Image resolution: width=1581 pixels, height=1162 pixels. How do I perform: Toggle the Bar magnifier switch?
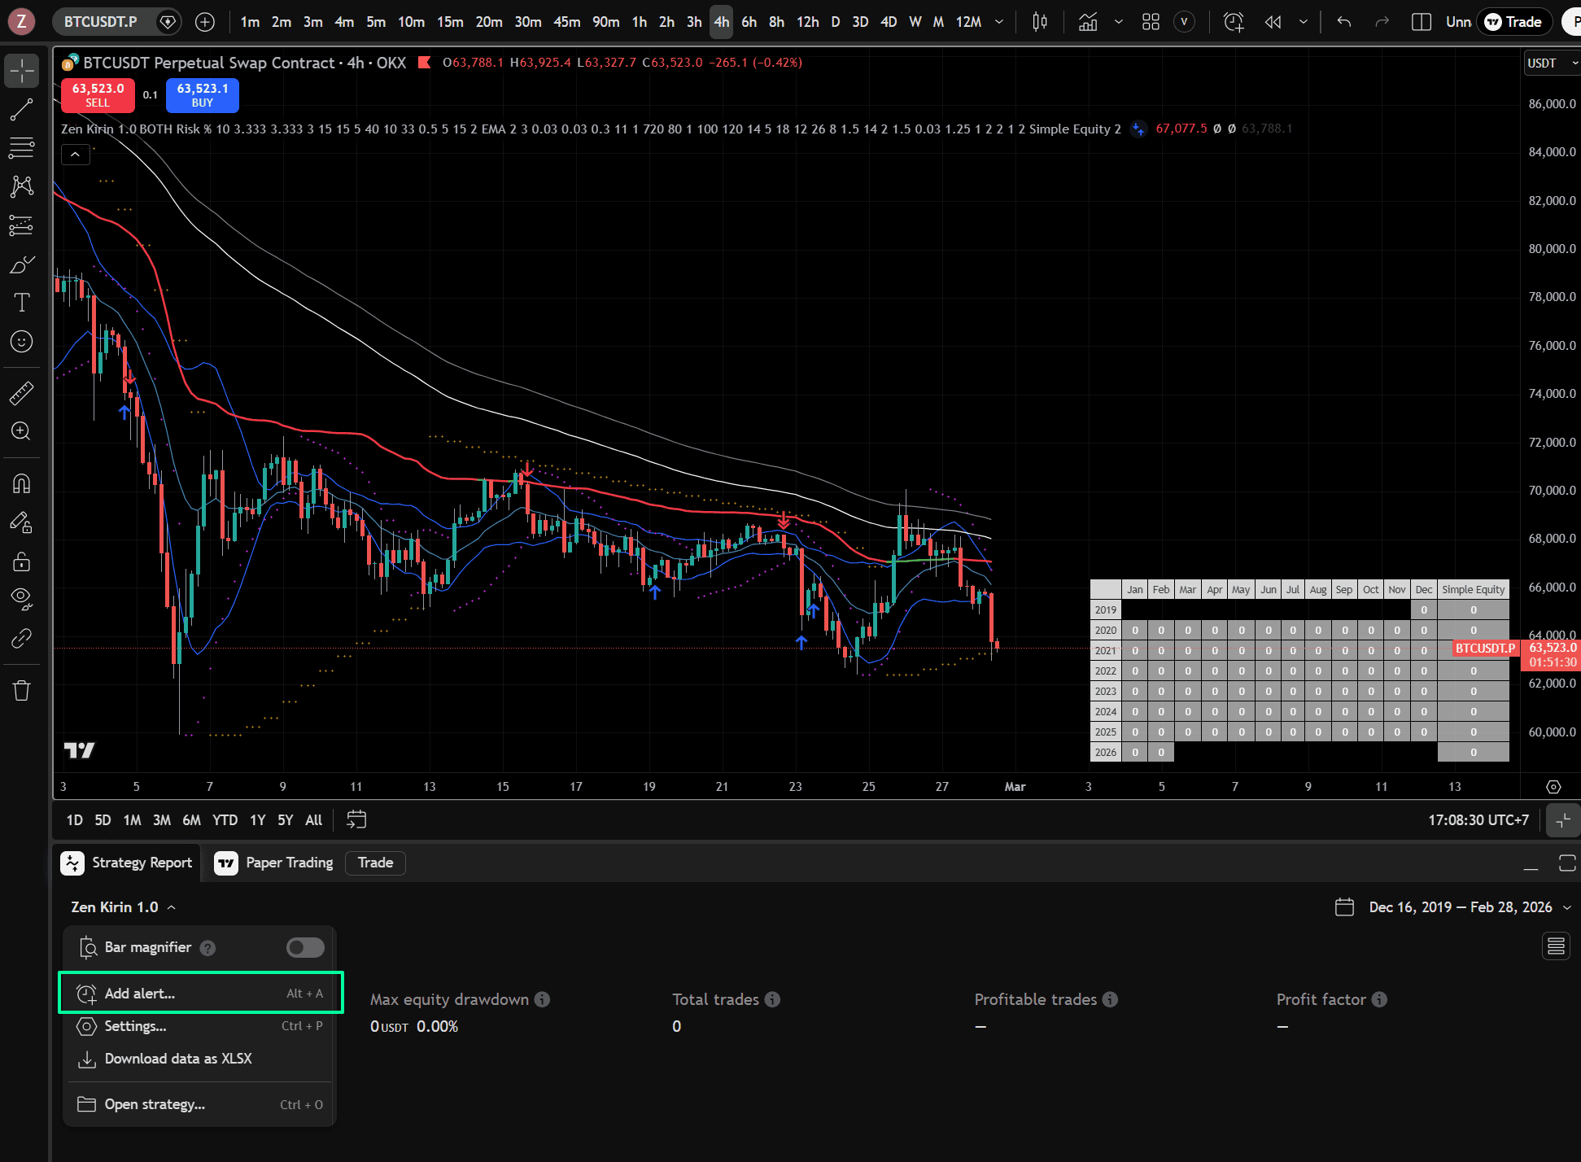[x=305, y=947]
